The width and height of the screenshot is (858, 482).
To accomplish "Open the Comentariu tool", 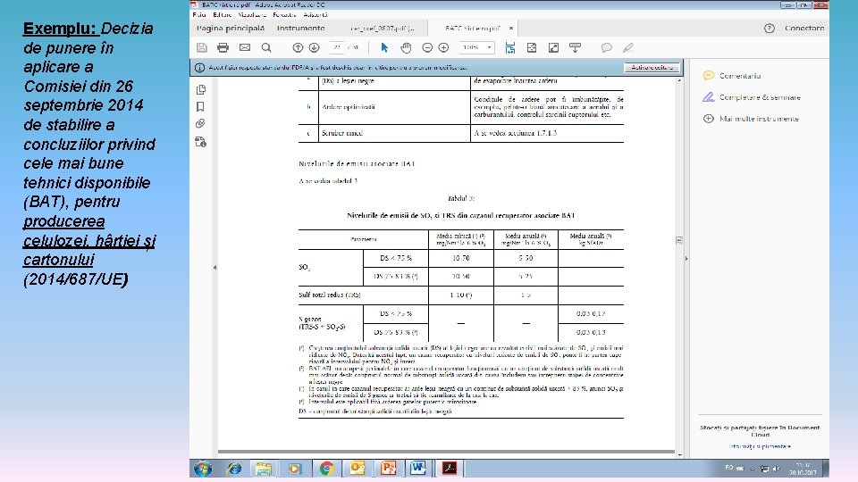I will point(732,75).
